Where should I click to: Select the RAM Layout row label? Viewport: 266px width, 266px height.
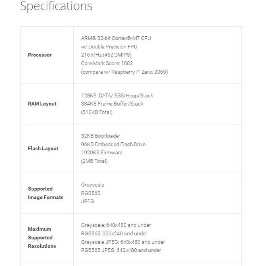[42, 104]
